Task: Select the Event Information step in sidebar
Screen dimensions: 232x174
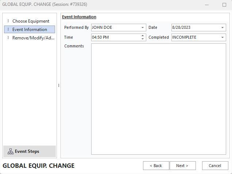Action: (x=30, y=29)
